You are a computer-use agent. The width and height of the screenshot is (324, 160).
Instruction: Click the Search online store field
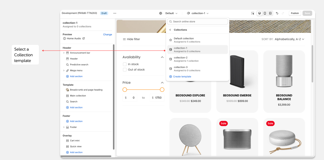197,22
